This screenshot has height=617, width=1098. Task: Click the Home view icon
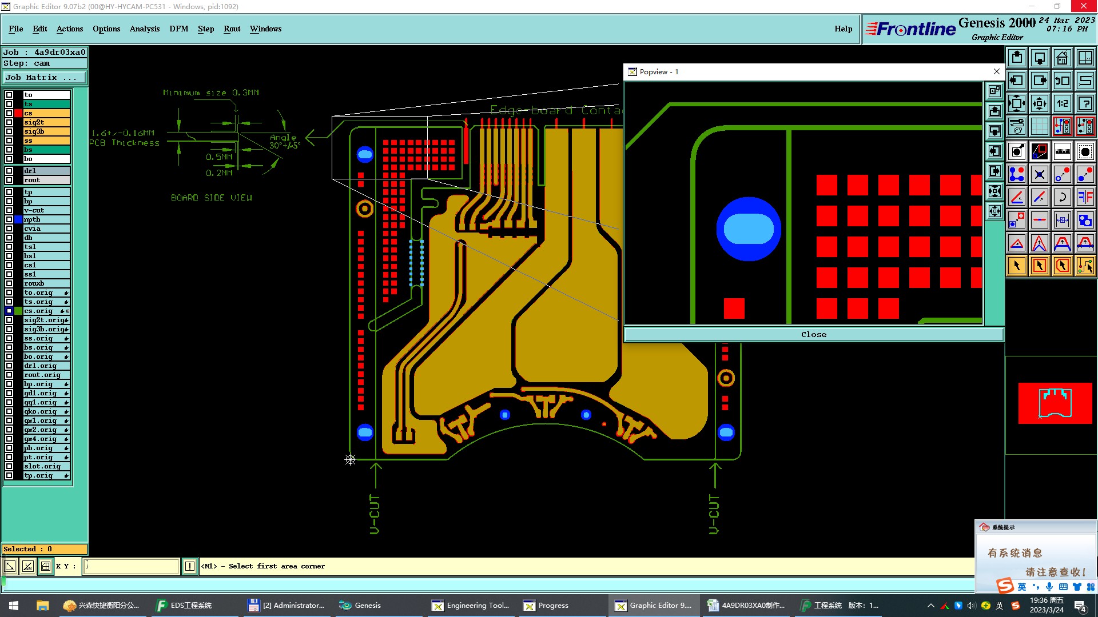pyautogui.click(x=1062, y=58)
